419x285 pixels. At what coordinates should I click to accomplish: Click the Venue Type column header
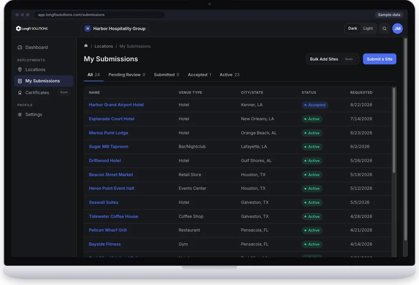(x=190, y=93)
